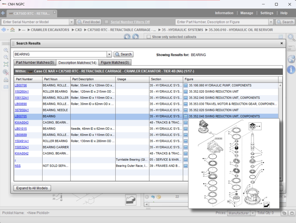This screenshot has width=296, height=223.
Task: Click the clear-search magnifier with red X icon
Action: pyautogui.click(x=6, y=72)
